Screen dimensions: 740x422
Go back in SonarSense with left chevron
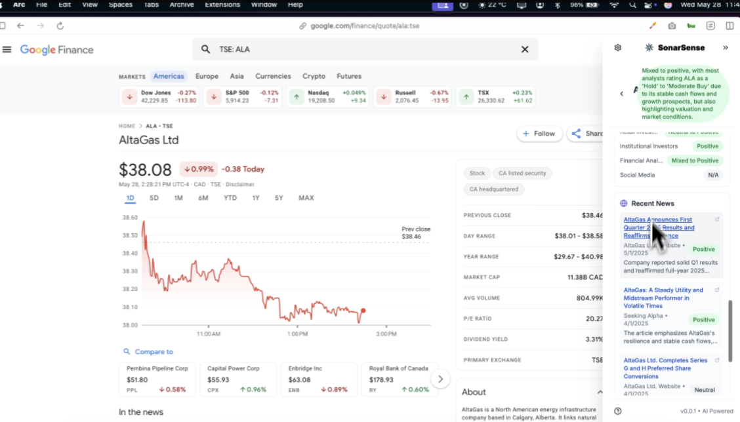621,93
